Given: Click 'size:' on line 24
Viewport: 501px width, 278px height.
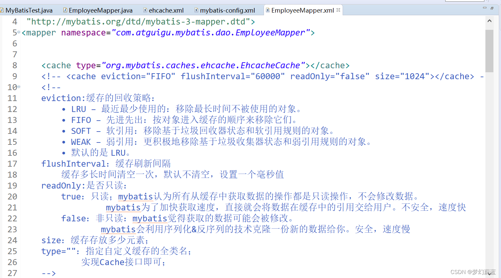Looking at the screenshot, I should (x=53, y=241).
